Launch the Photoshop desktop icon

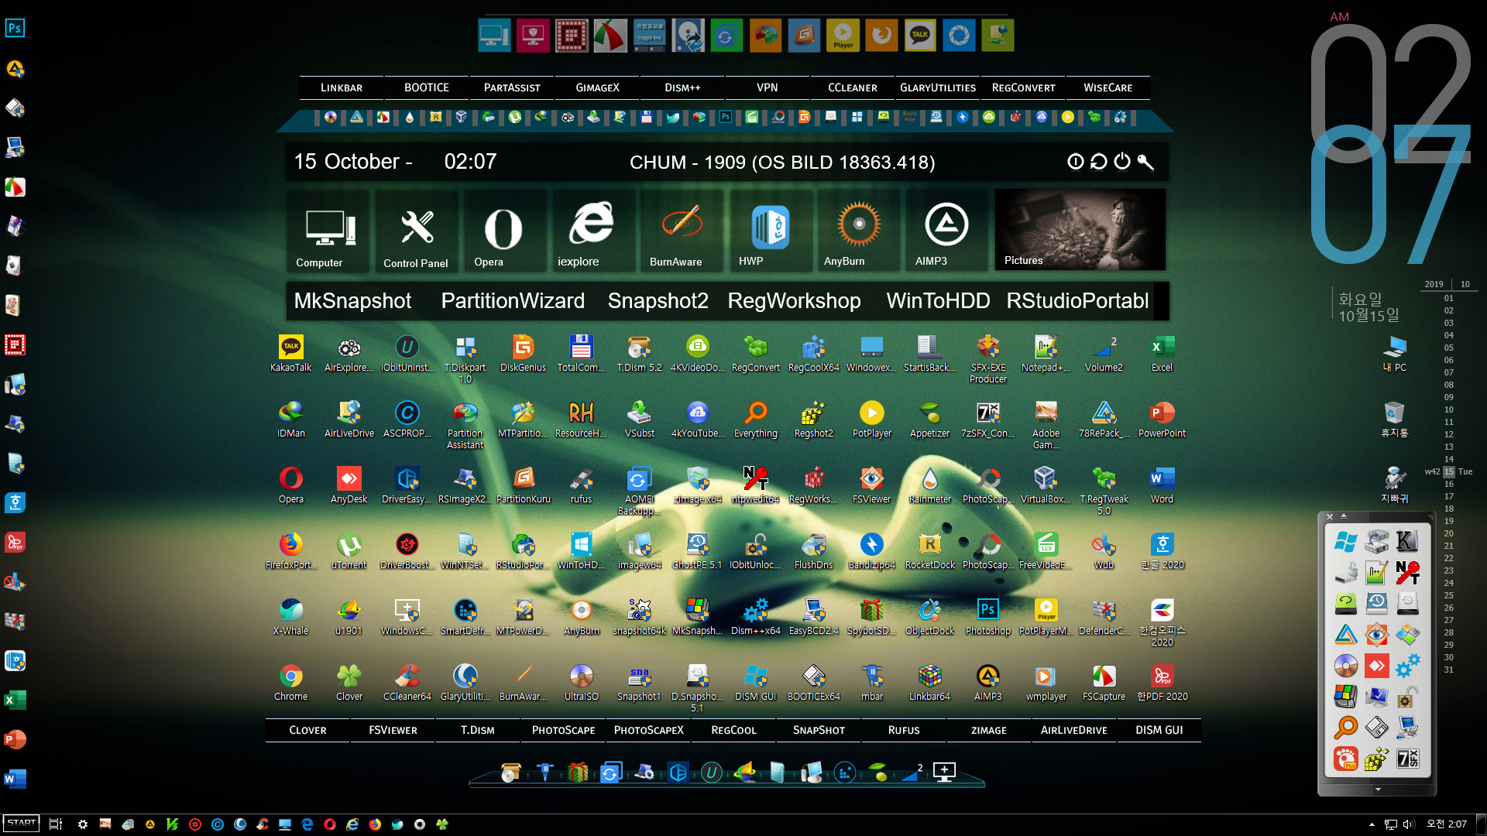(x=987, y=617)
